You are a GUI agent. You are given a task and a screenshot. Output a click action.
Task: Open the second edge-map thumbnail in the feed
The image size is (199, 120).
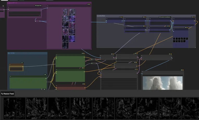tap(36, 109)
